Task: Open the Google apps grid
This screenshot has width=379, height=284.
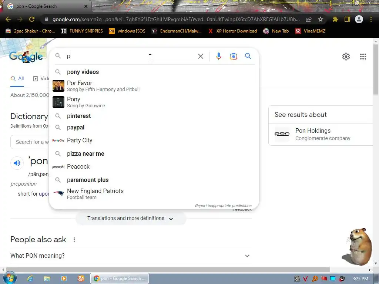Action: 363,57
